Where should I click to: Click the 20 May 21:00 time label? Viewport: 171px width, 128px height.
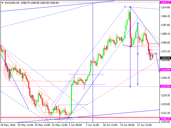25,125
